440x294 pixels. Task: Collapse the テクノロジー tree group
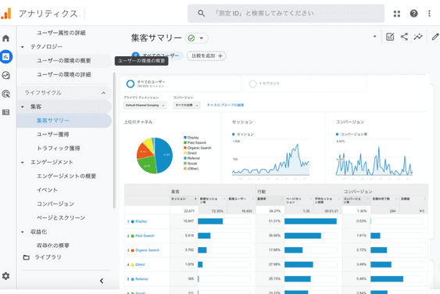point(23,47)
